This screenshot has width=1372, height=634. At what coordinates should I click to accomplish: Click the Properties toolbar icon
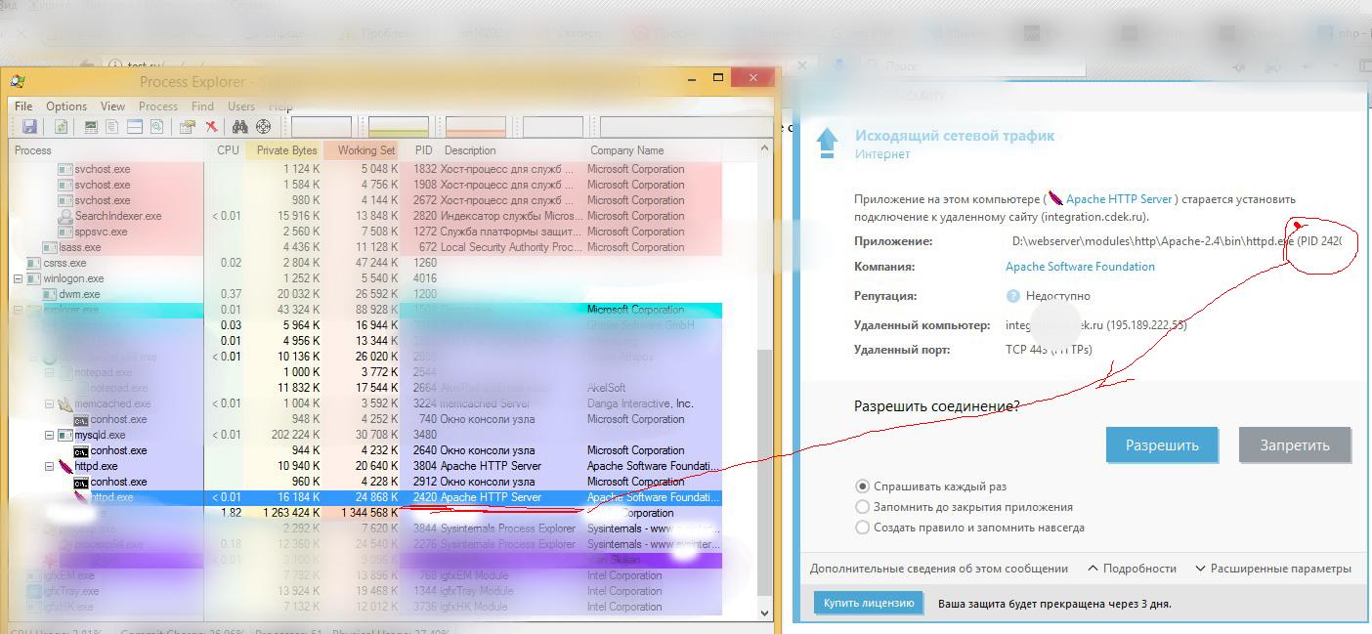[187, 127]
